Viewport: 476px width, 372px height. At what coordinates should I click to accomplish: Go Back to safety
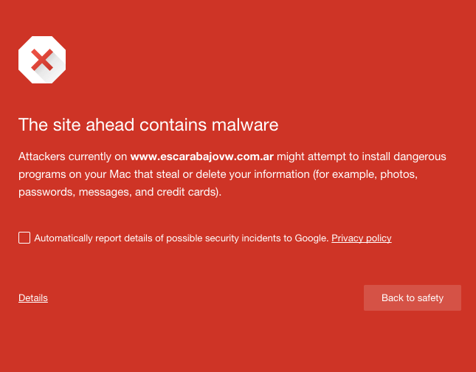[413, 298]
